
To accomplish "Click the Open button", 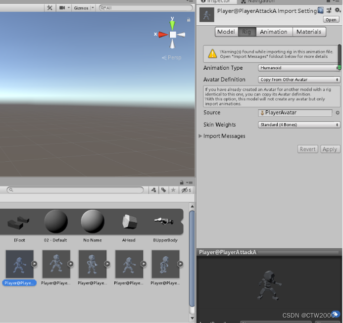I will (331, 20).
